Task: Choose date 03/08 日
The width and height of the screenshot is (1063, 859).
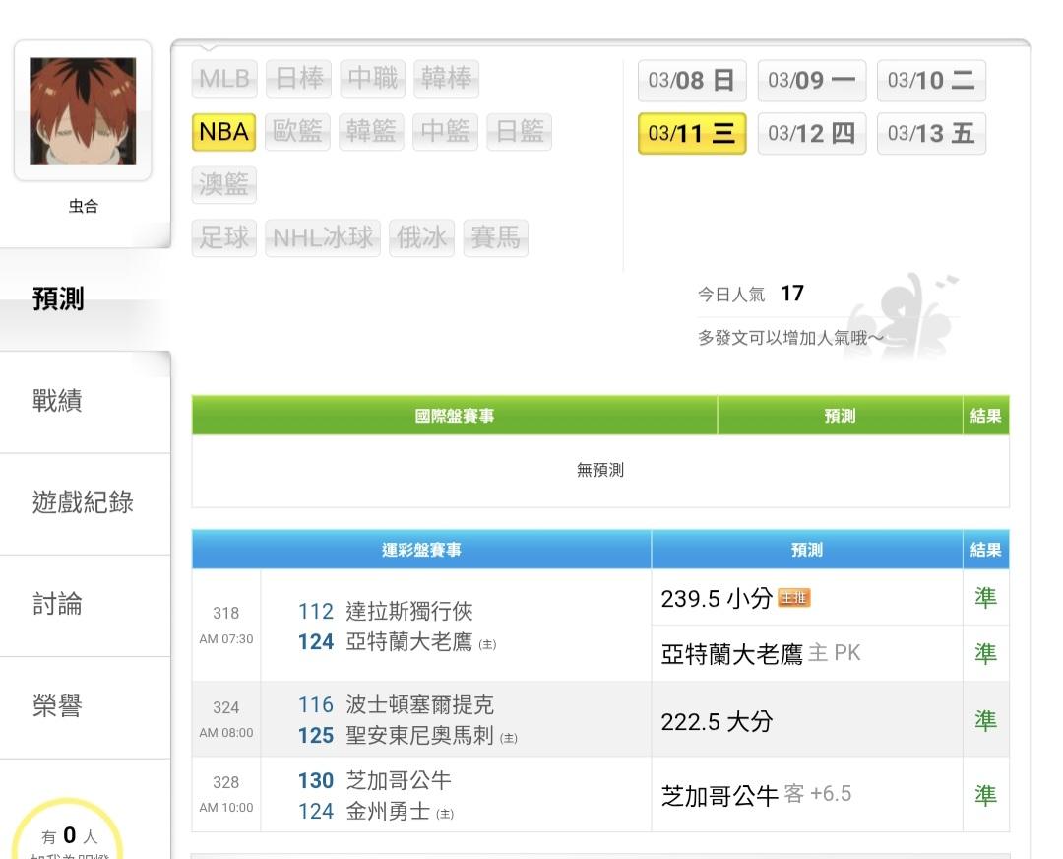Action: (692, 81)
